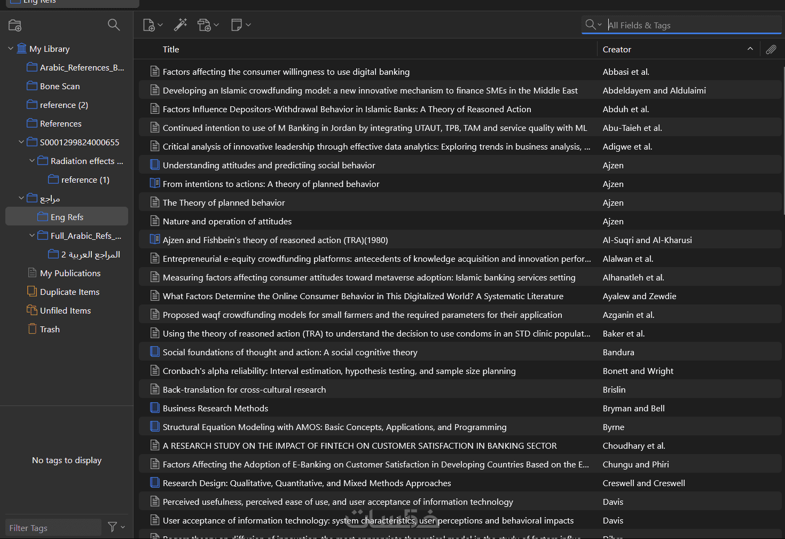Image resolution: width=785 pixels, height=539 pixels.
Task: Select 'Developing an Islamic crowdfunding model' item
Action: (x=460, y=90)
